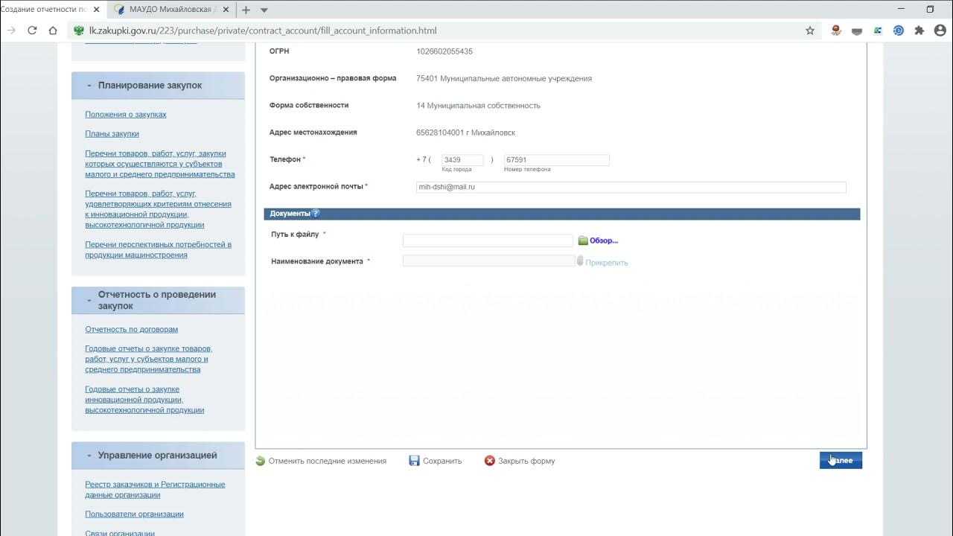Viewport: 953px width, 536px height.
Task: Click the ОГРН value 1026602055435
Action: click(x=444, y=51)
